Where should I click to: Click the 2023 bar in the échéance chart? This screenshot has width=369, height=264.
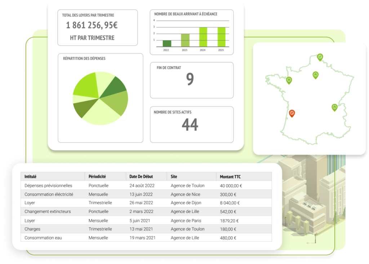tap(185, 40)
